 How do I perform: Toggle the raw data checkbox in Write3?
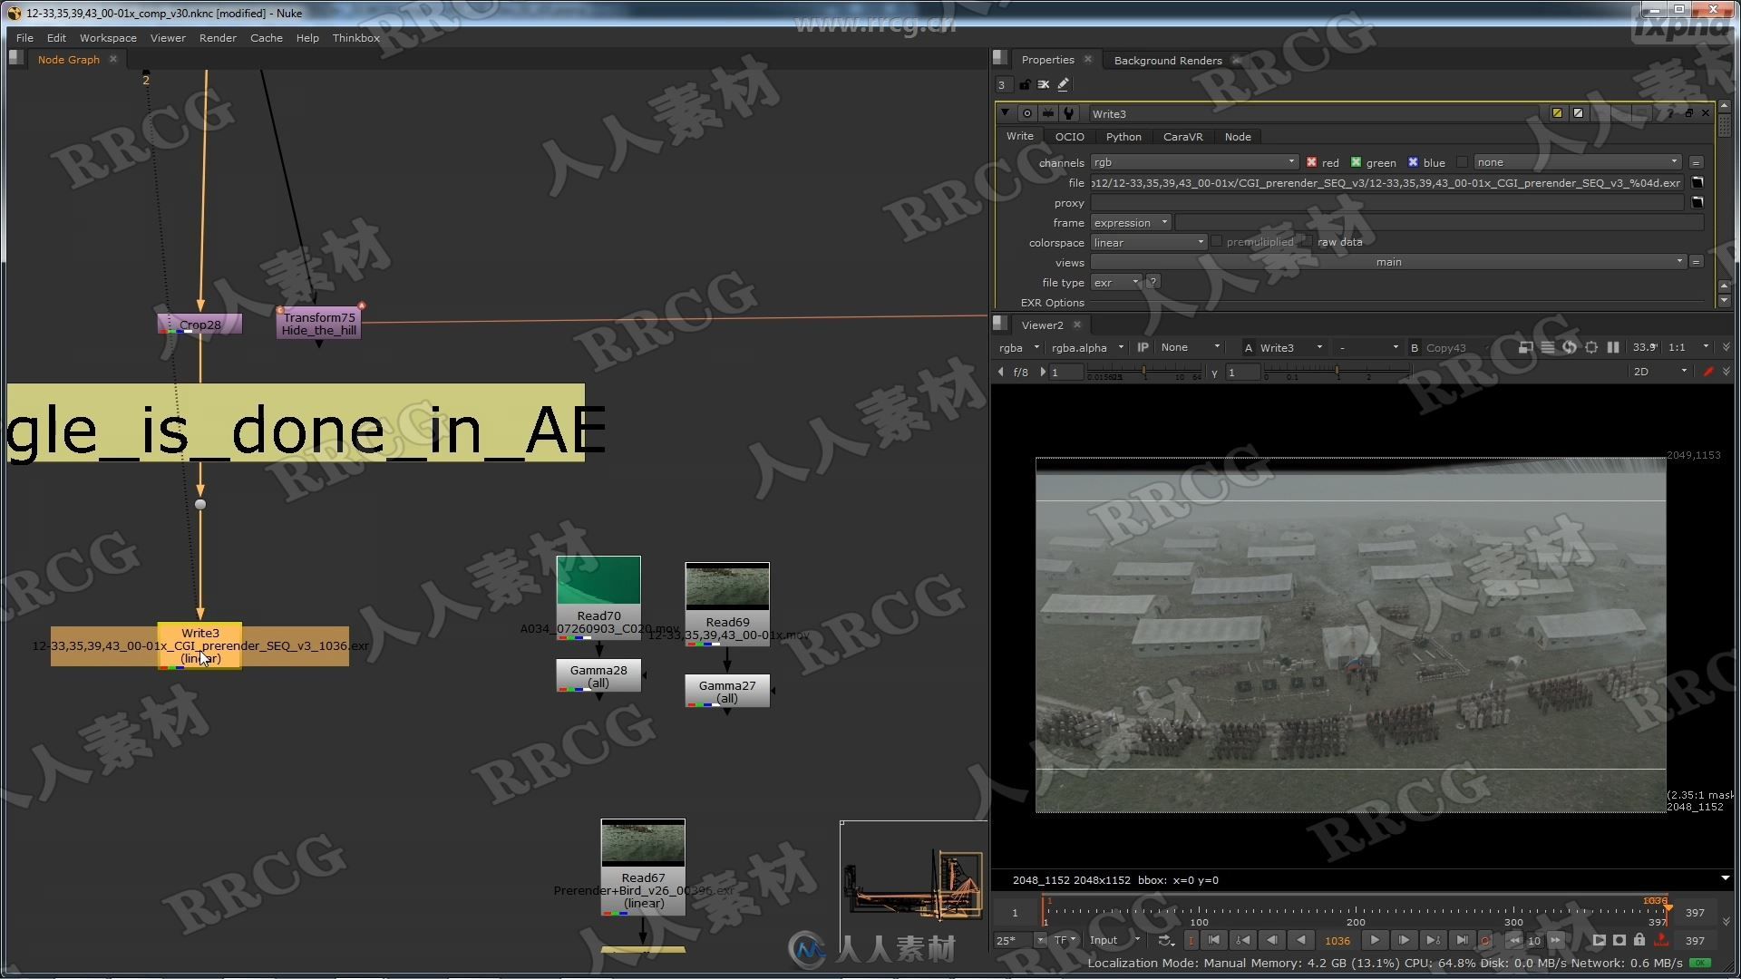coord(1306,241)
